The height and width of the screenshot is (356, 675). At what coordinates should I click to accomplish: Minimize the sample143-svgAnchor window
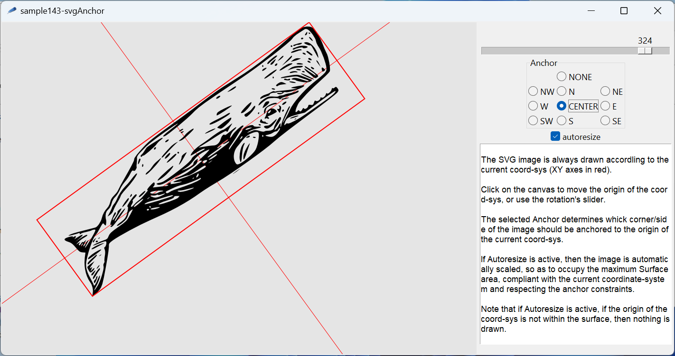tap(591, 10)
